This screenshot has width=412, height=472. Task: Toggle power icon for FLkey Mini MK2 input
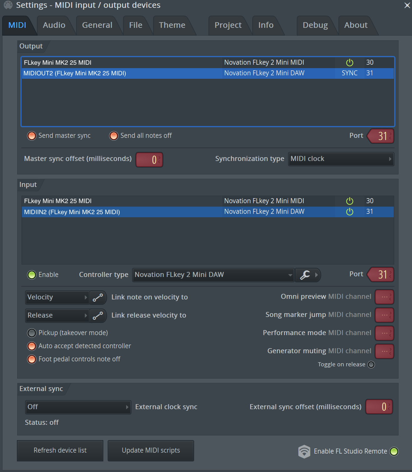[x=350, y=201]
